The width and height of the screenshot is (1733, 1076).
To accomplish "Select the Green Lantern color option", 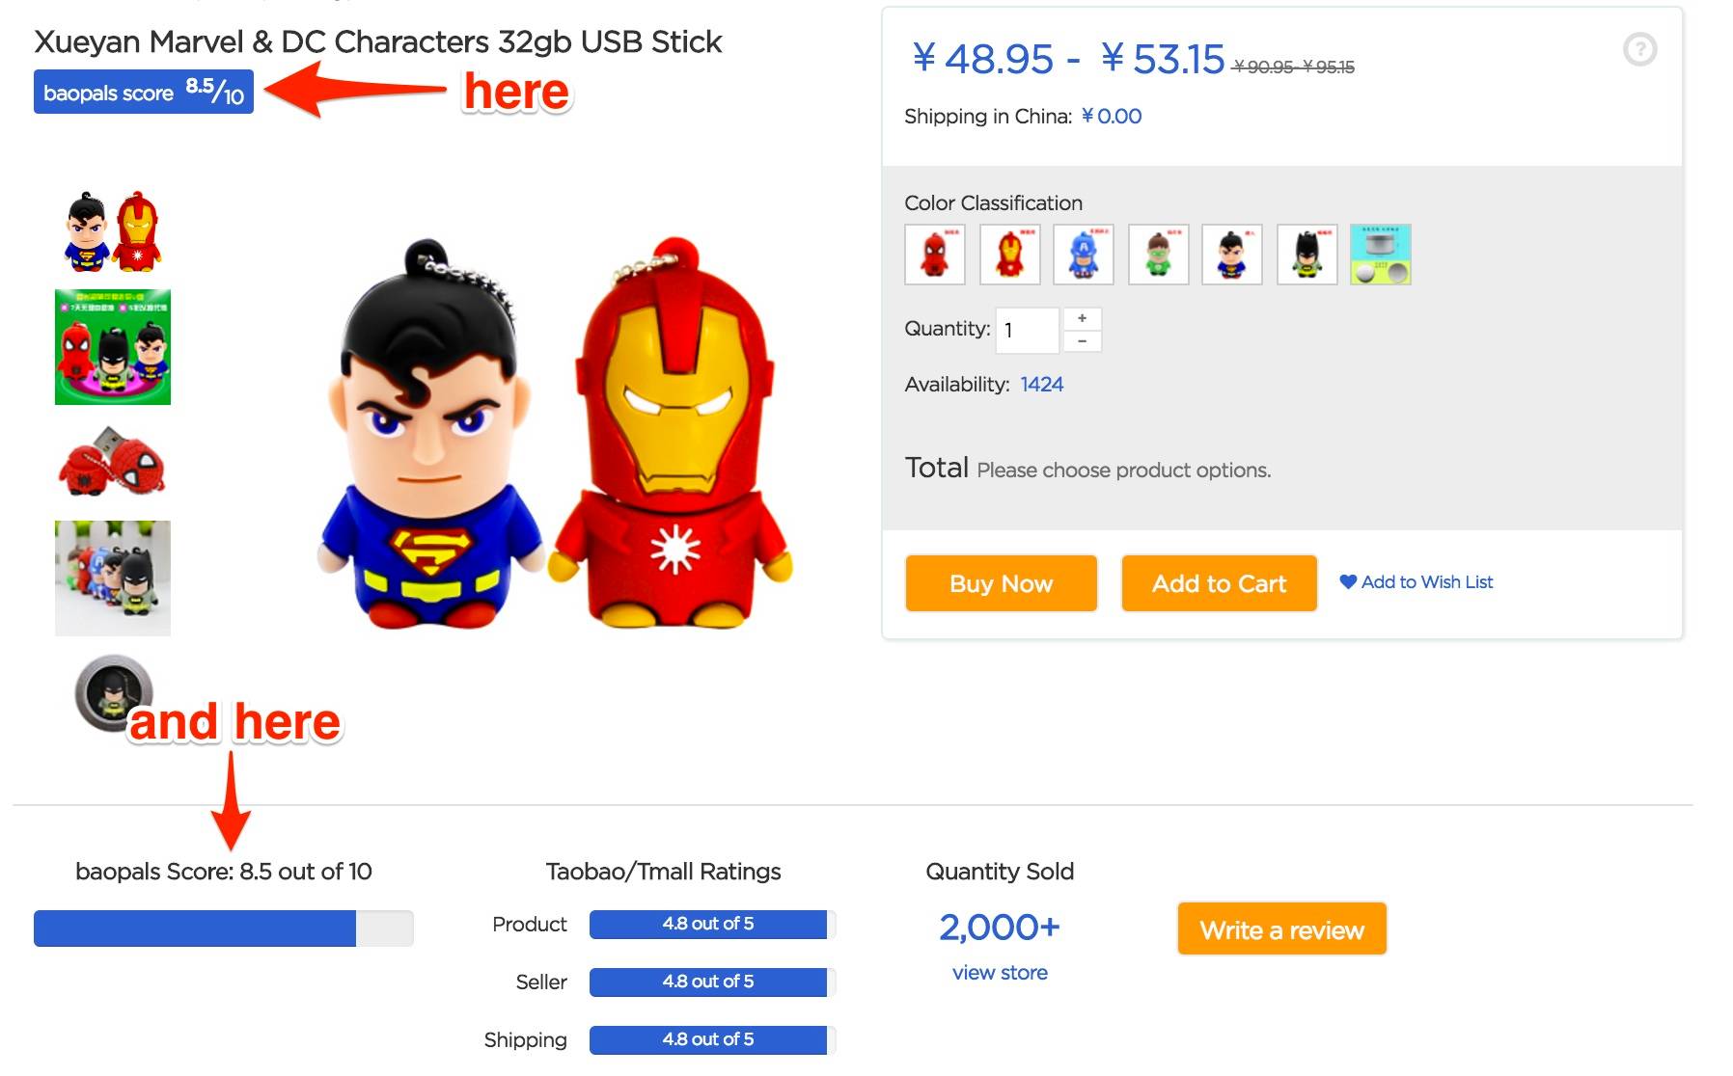I will (x=1158, y=255).
